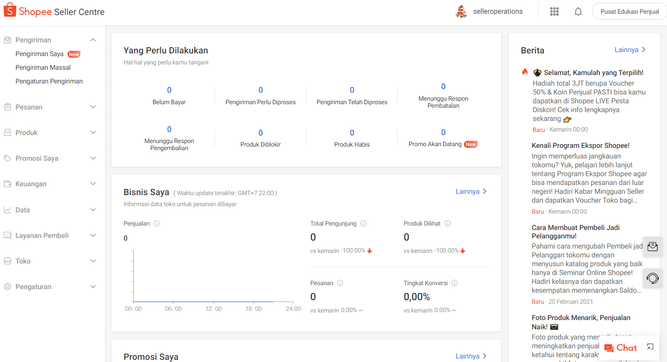This screenshot has height=362, width=667.
Task: Click the Belum Bayar count
Action: 169,90
